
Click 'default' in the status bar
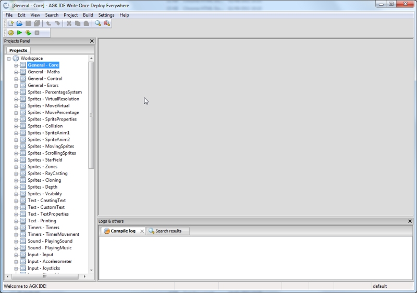pyautogui.click(x=380, y=286)
